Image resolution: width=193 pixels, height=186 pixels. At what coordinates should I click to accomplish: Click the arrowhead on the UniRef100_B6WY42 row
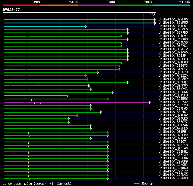point(91,89)
